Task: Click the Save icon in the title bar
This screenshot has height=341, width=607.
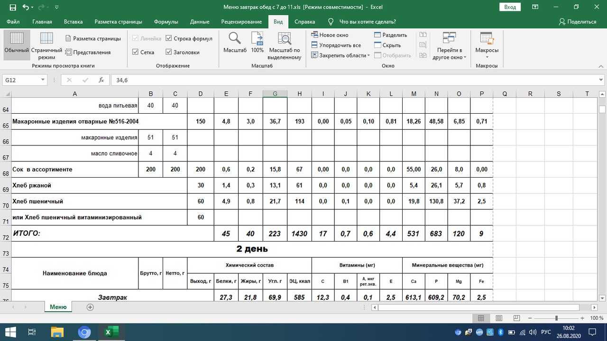Action: 12,7
